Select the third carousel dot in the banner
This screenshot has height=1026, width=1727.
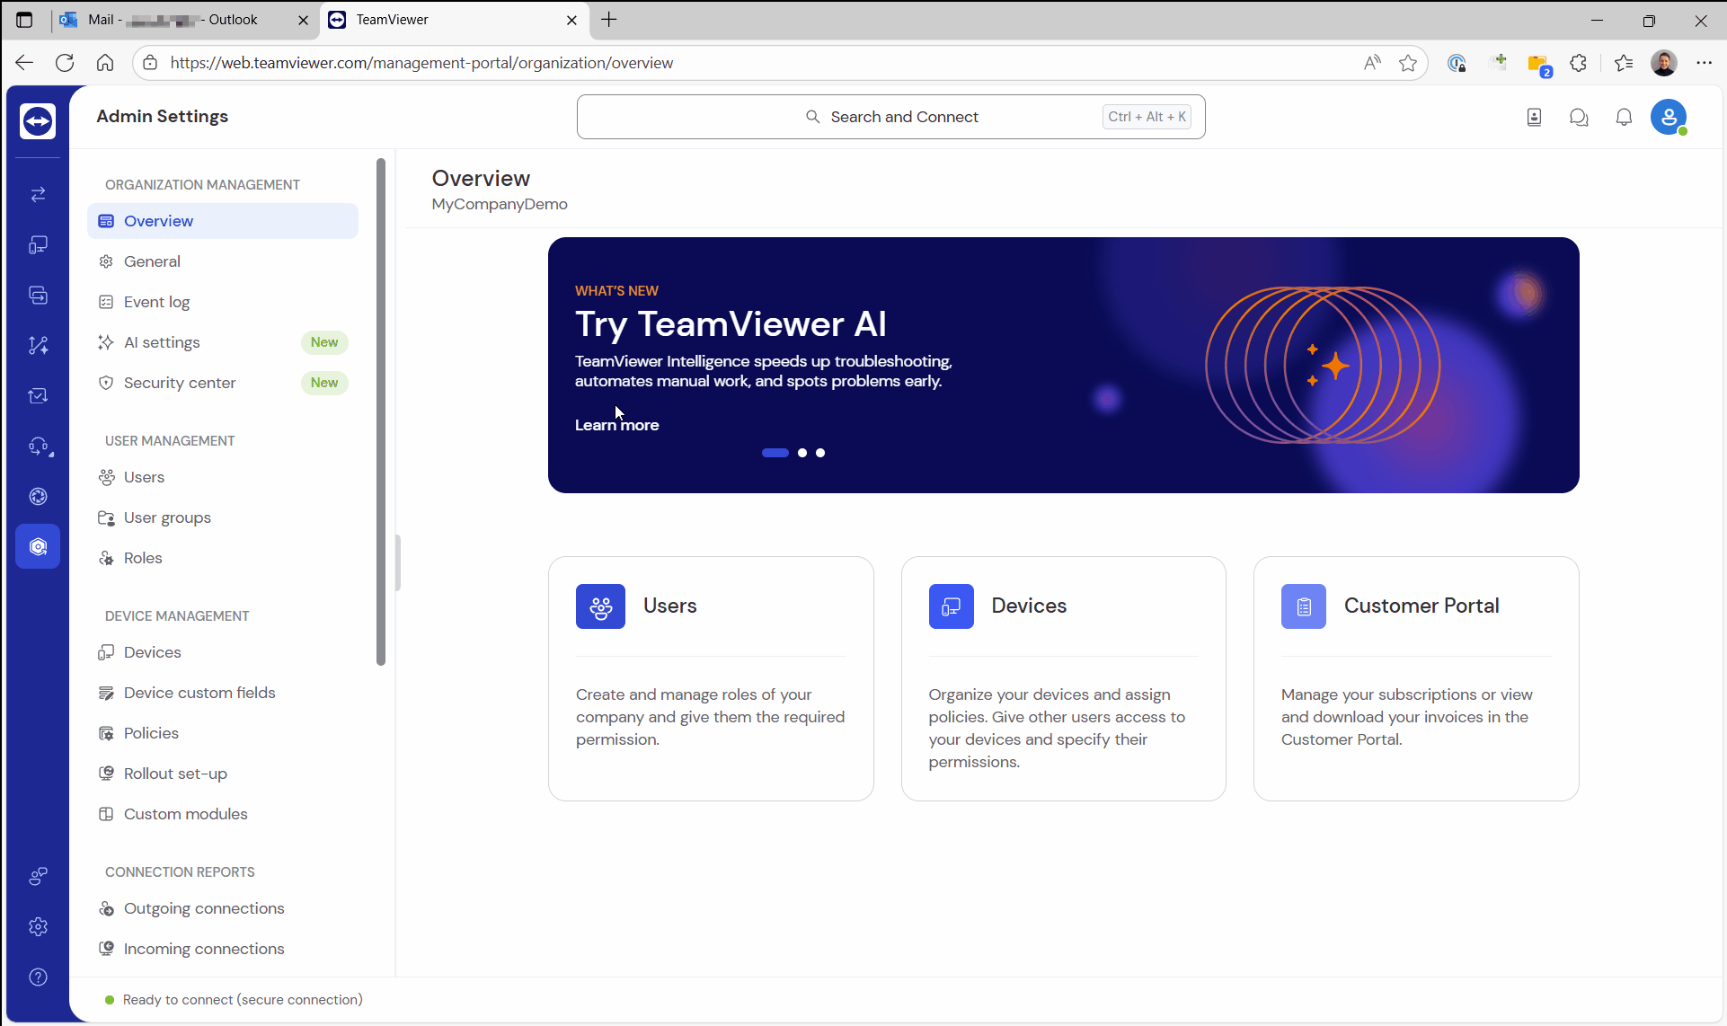820,453
